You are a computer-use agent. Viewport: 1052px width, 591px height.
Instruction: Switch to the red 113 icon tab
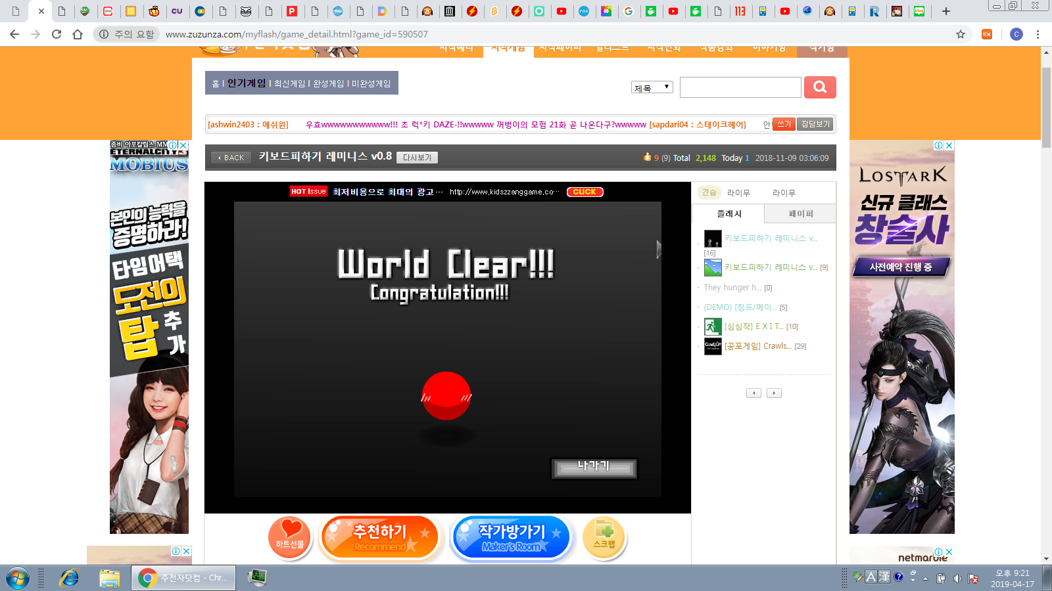(x=740, y=11)
